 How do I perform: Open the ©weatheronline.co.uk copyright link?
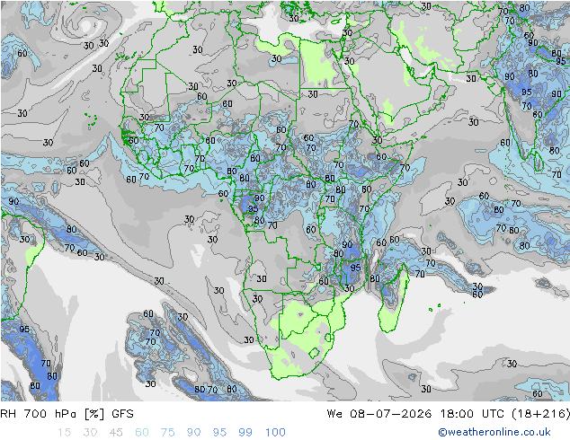click(x=494, y=432)
